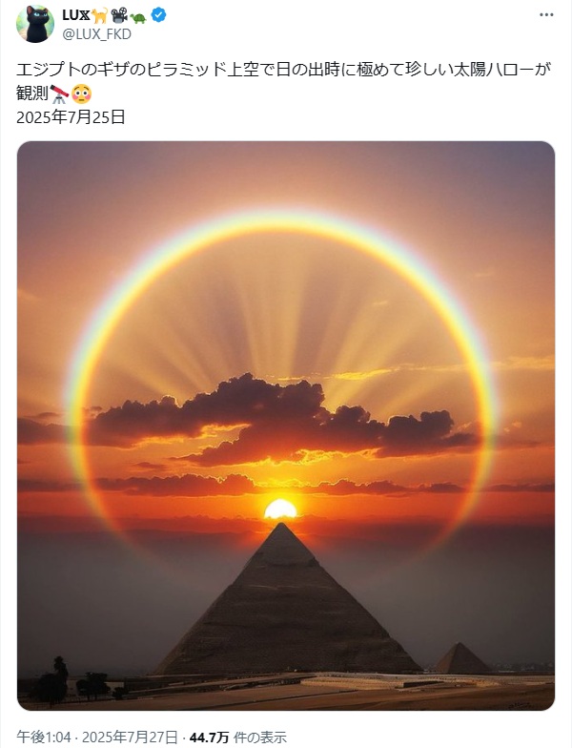
Task: Click the LUX display name
Action: 76,15
